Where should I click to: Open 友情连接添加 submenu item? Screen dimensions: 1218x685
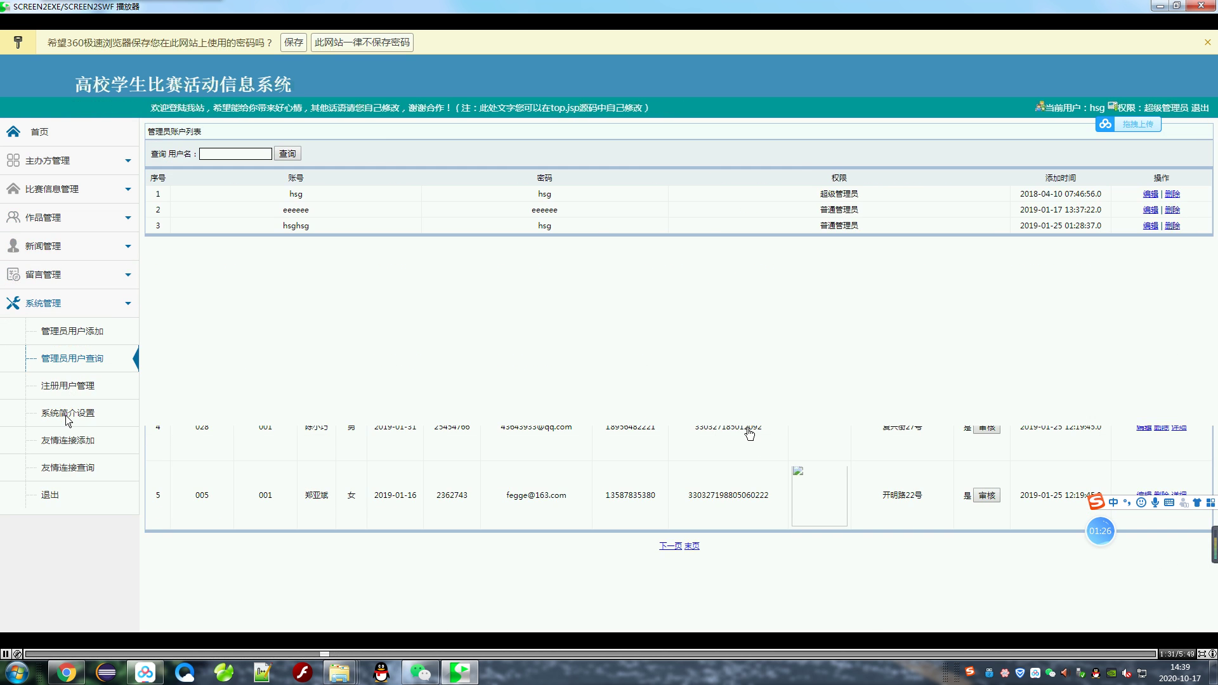67,440
